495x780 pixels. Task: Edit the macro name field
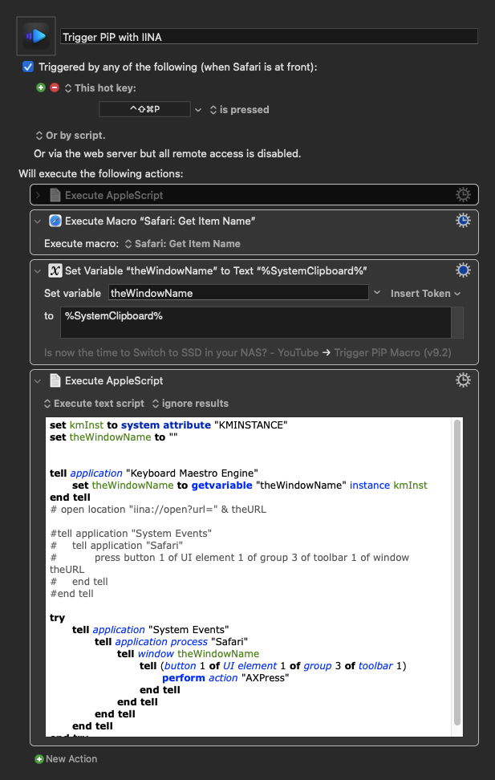point(269,37)
